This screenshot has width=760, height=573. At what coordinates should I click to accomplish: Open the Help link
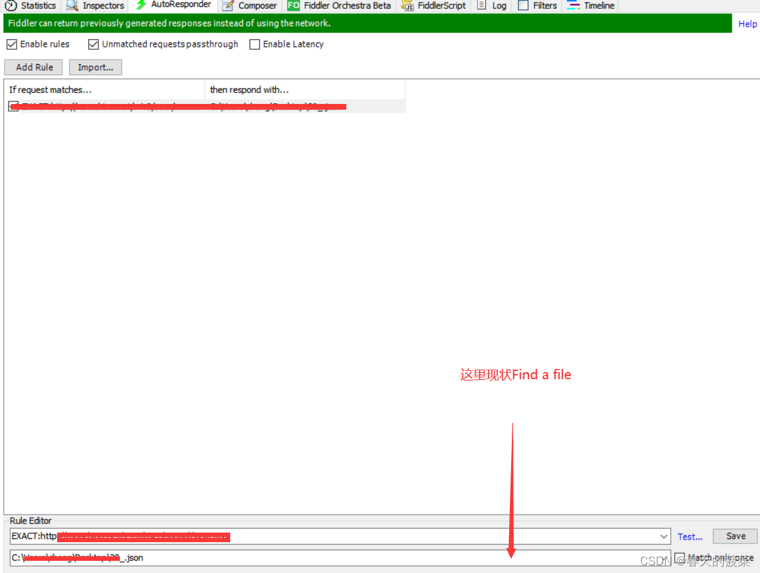[x=747, y=24]
